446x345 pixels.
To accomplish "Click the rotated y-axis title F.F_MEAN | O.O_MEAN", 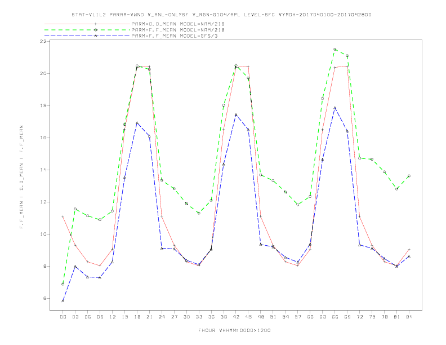I will [x=21, y=177].
